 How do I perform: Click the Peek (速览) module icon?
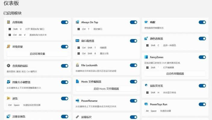[x=8, y=98]
